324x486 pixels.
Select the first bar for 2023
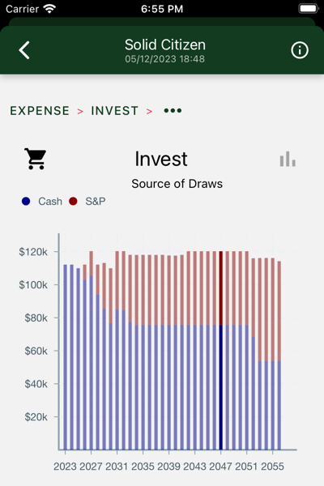click(x=66, y=357)
